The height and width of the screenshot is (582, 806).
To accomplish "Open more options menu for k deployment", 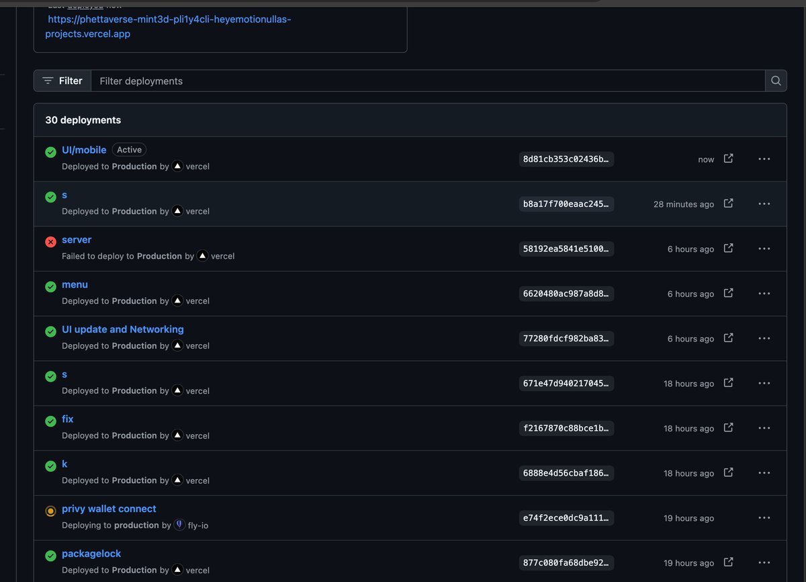I will click(764, 473).
